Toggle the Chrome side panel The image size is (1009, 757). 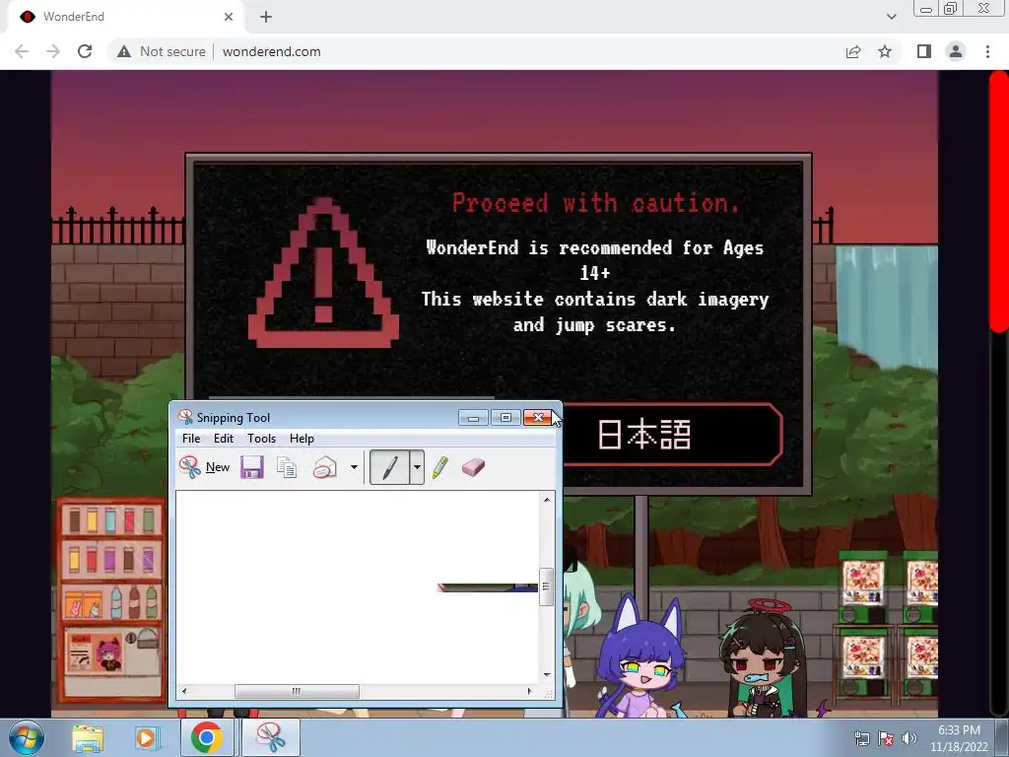(924, 51)
